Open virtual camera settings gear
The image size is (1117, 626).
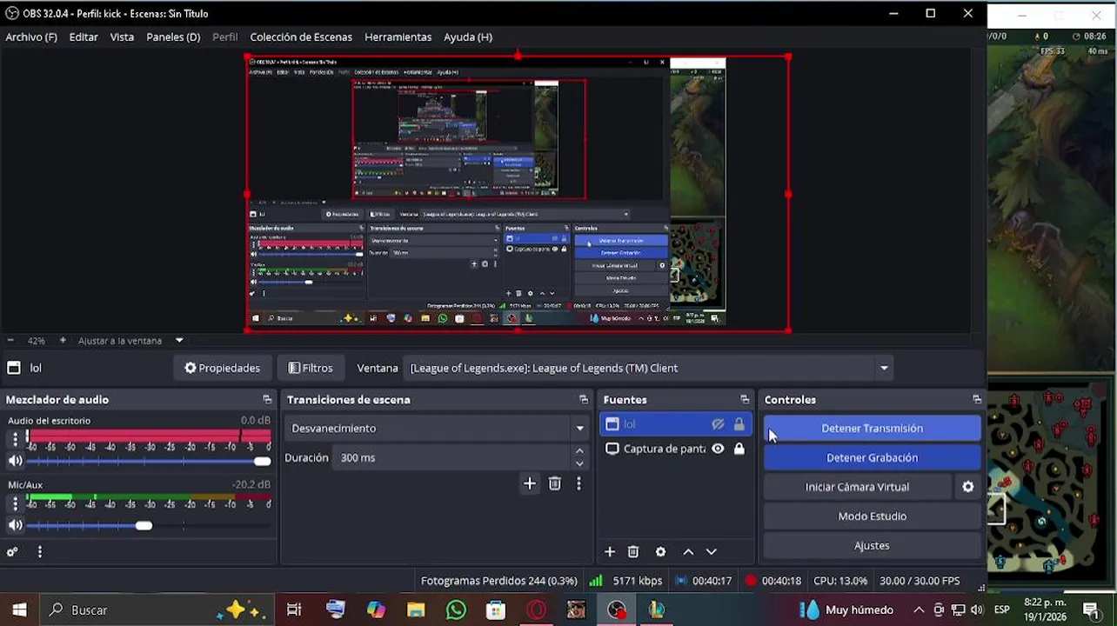click(968, 487)
